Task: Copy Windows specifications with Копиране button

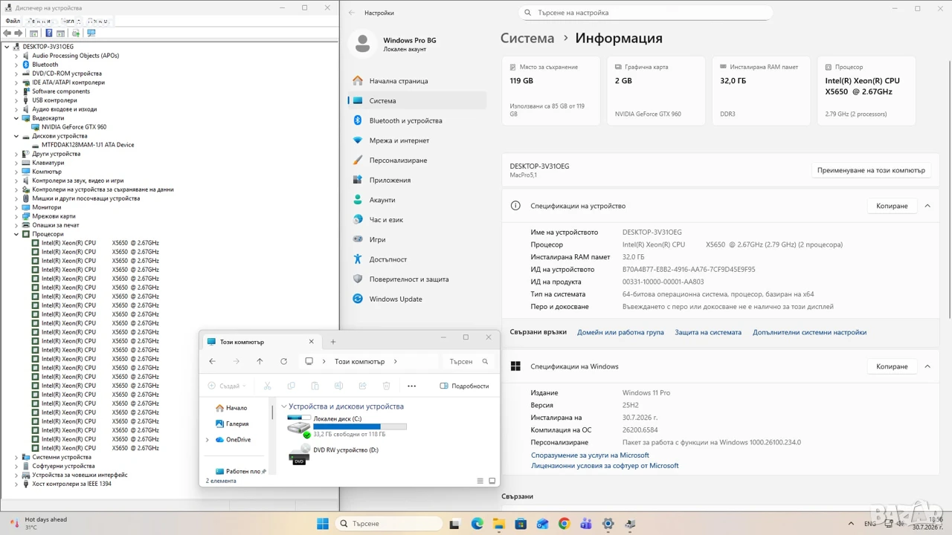Action: 892,366
